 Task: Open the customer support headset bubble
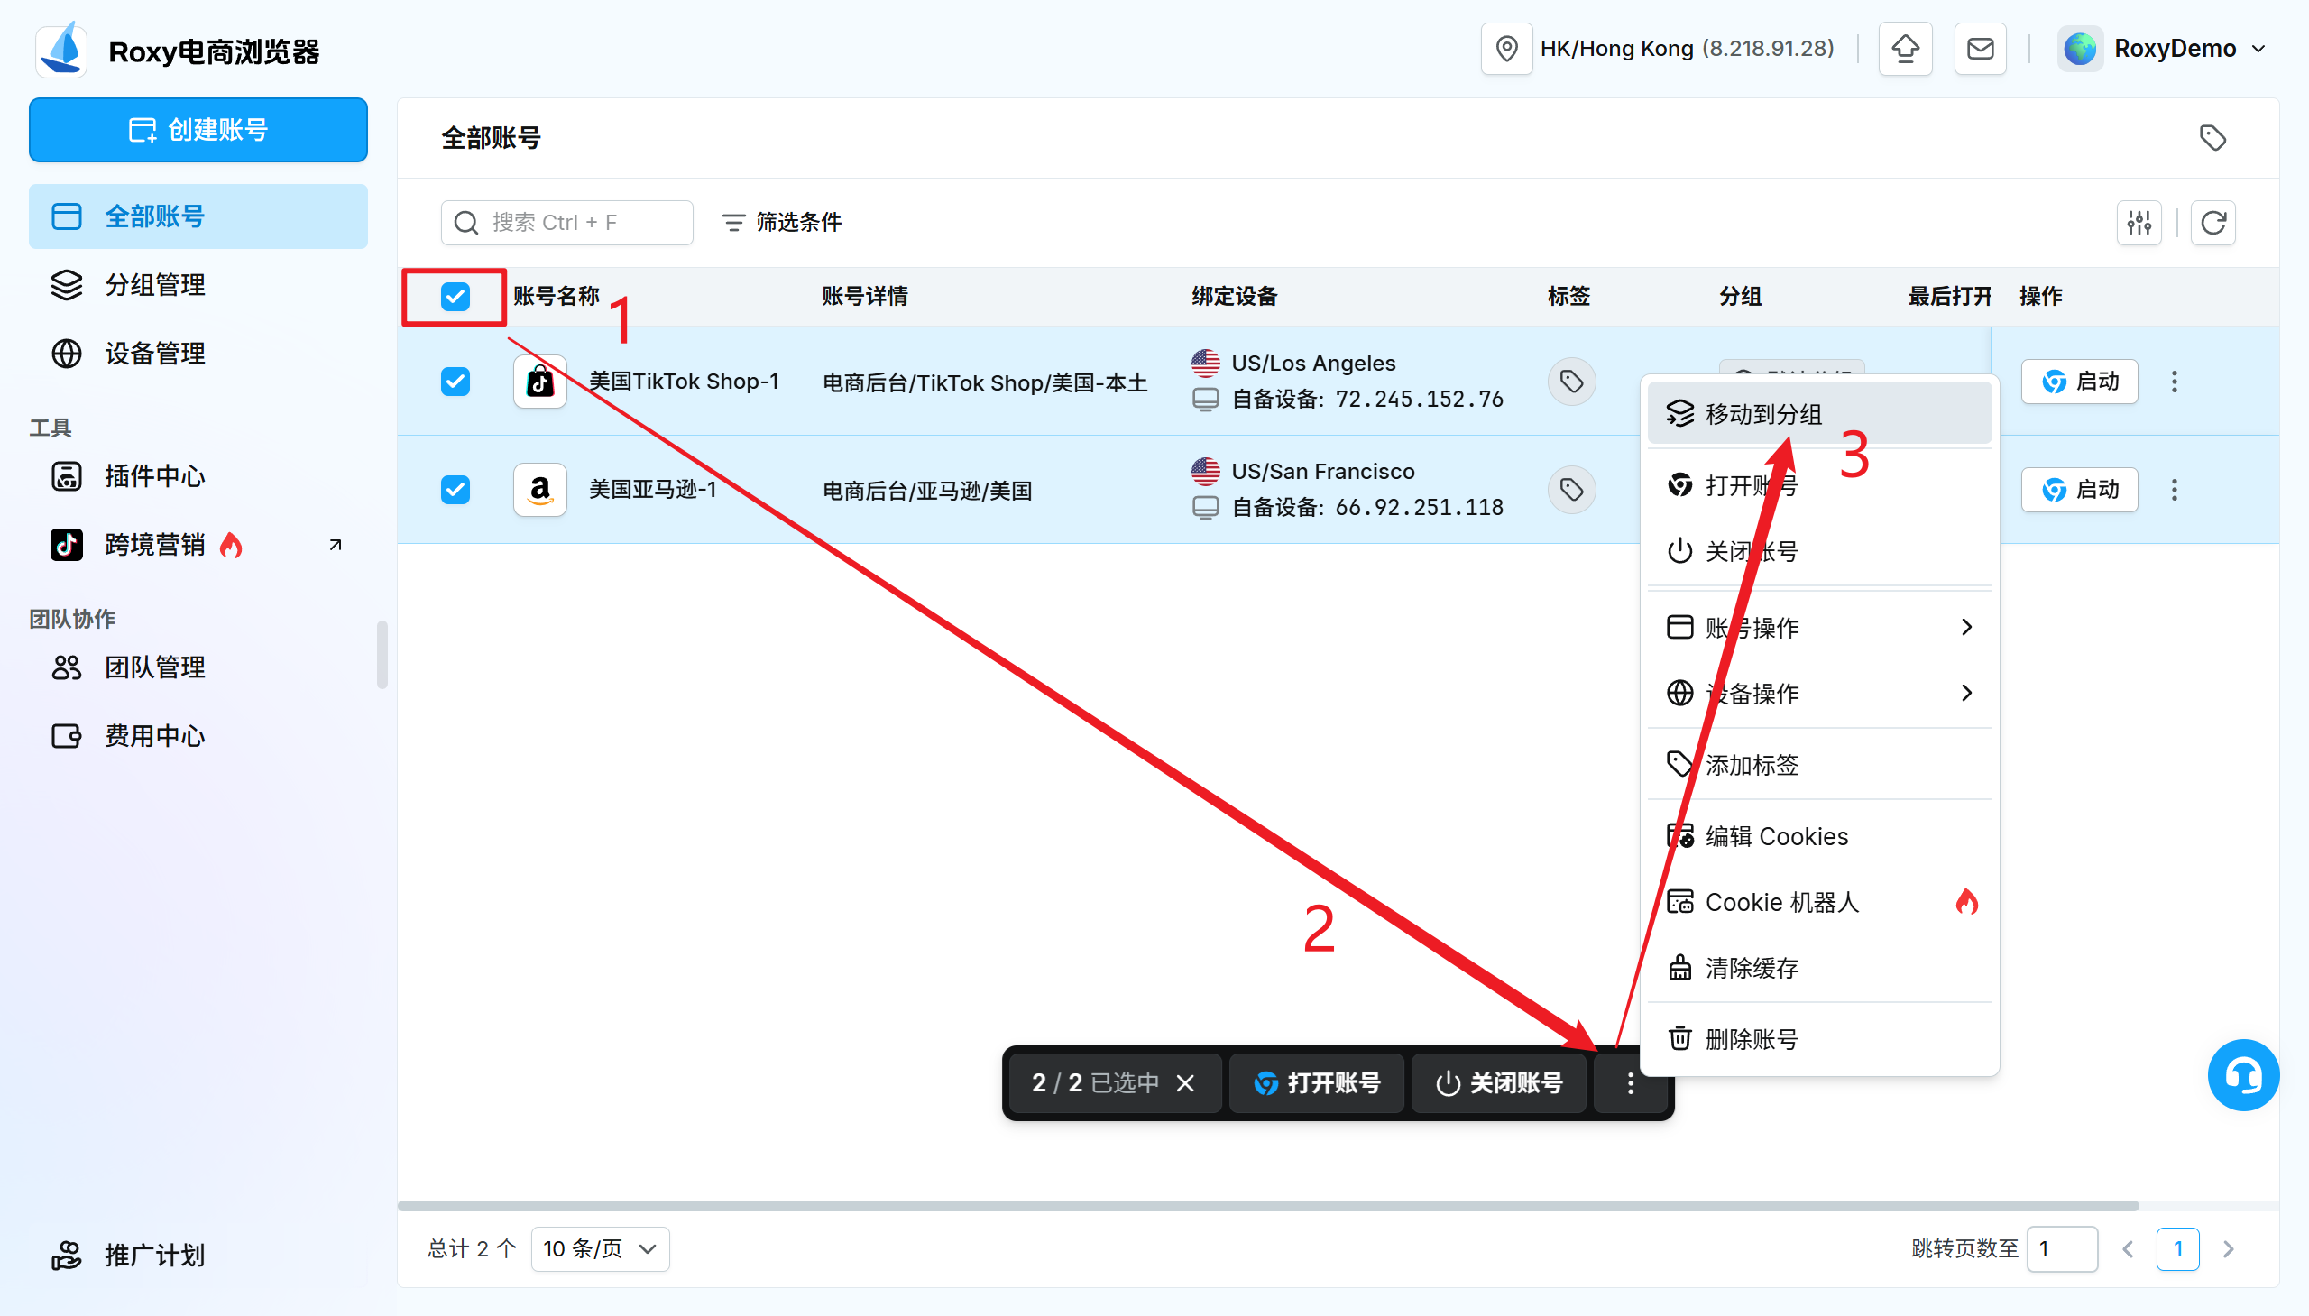(2243, 1075)
